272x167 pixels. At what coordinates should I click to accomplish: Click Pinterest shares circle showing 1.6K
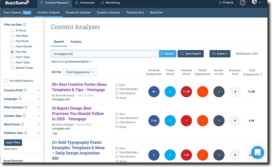point(186,155)
